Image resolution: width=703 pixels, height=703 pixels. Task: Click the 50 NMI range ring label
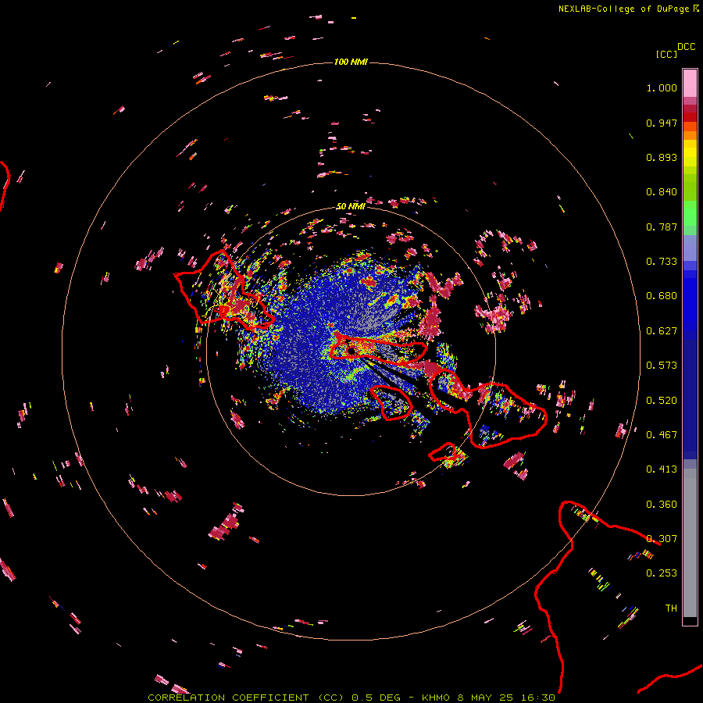click(351, 206)
